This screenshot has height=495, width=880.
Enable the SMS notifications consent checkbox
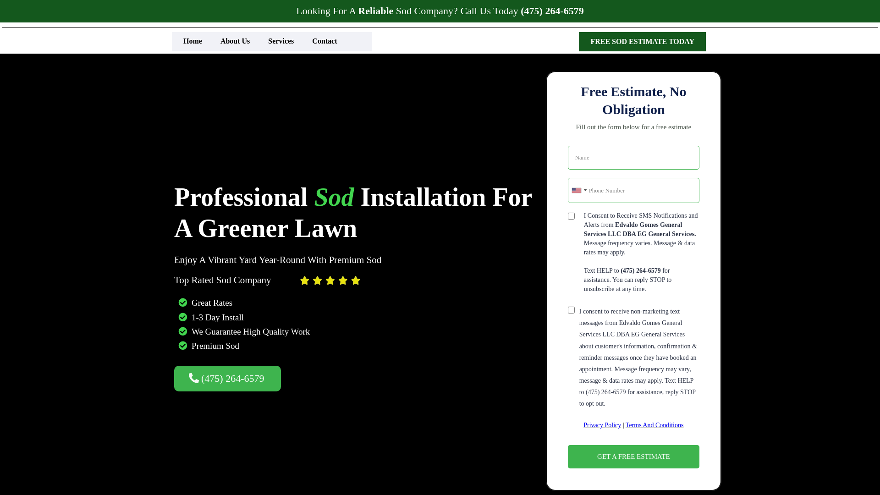click(571, 216)
